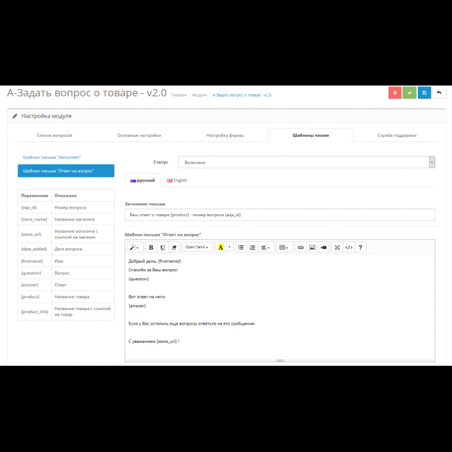Insert a link in the editor
452x452 pixels.
[300, 247]
